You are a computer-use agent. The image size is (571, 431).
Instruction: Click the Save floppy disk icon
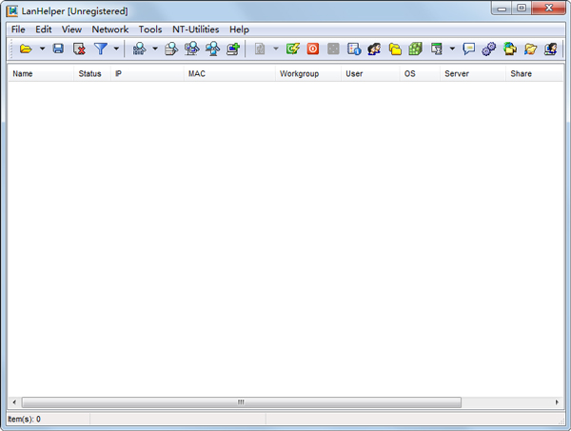click(x=58, y=49)
